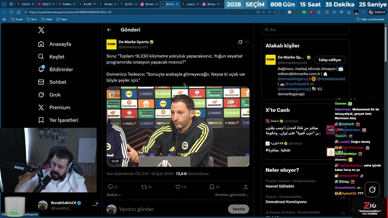388x218 pixels.
Task: Open the Demokrasi Komisyonu trending topic
Action: click(x=286, y=202)
